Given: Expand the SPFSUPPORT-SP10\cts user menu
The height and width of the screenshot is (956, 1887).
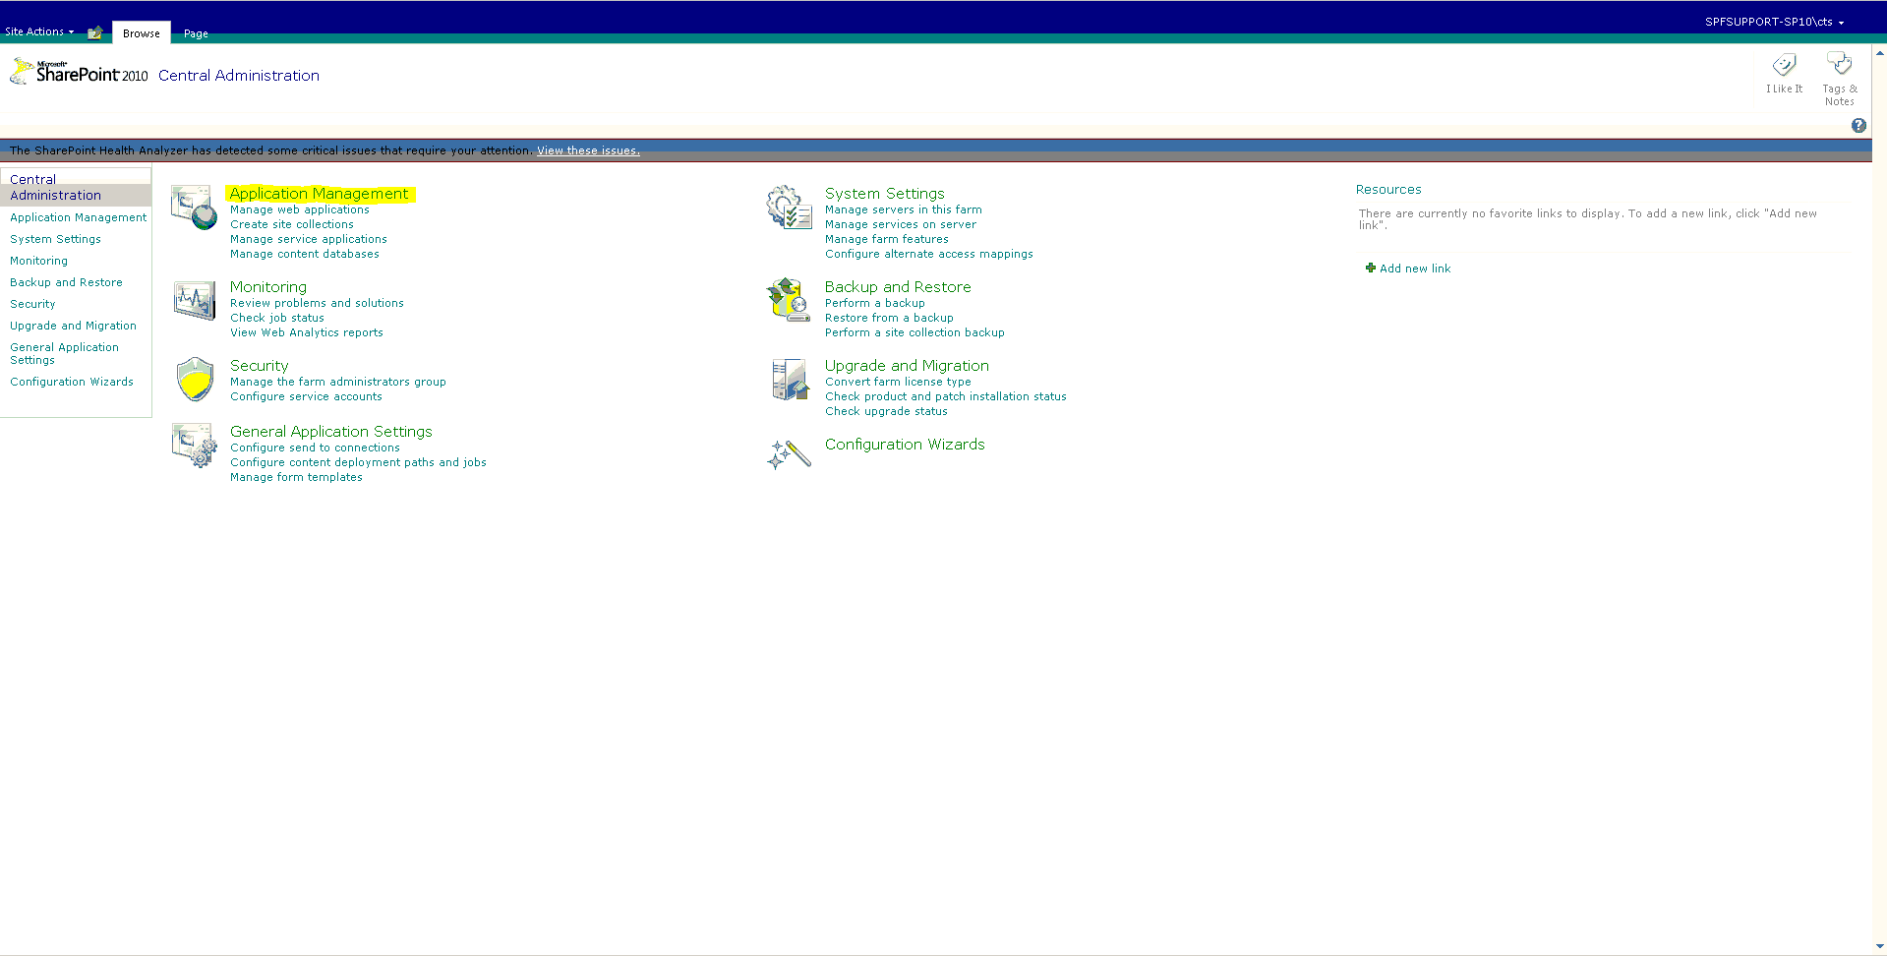Looking at the screenshot, I should 1774,22.
